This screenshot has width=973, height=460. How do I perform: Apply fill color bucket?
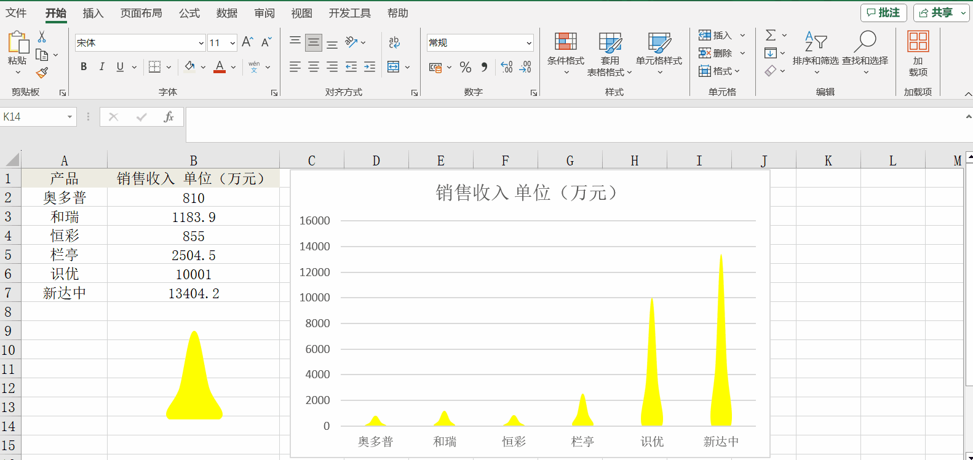190,66
